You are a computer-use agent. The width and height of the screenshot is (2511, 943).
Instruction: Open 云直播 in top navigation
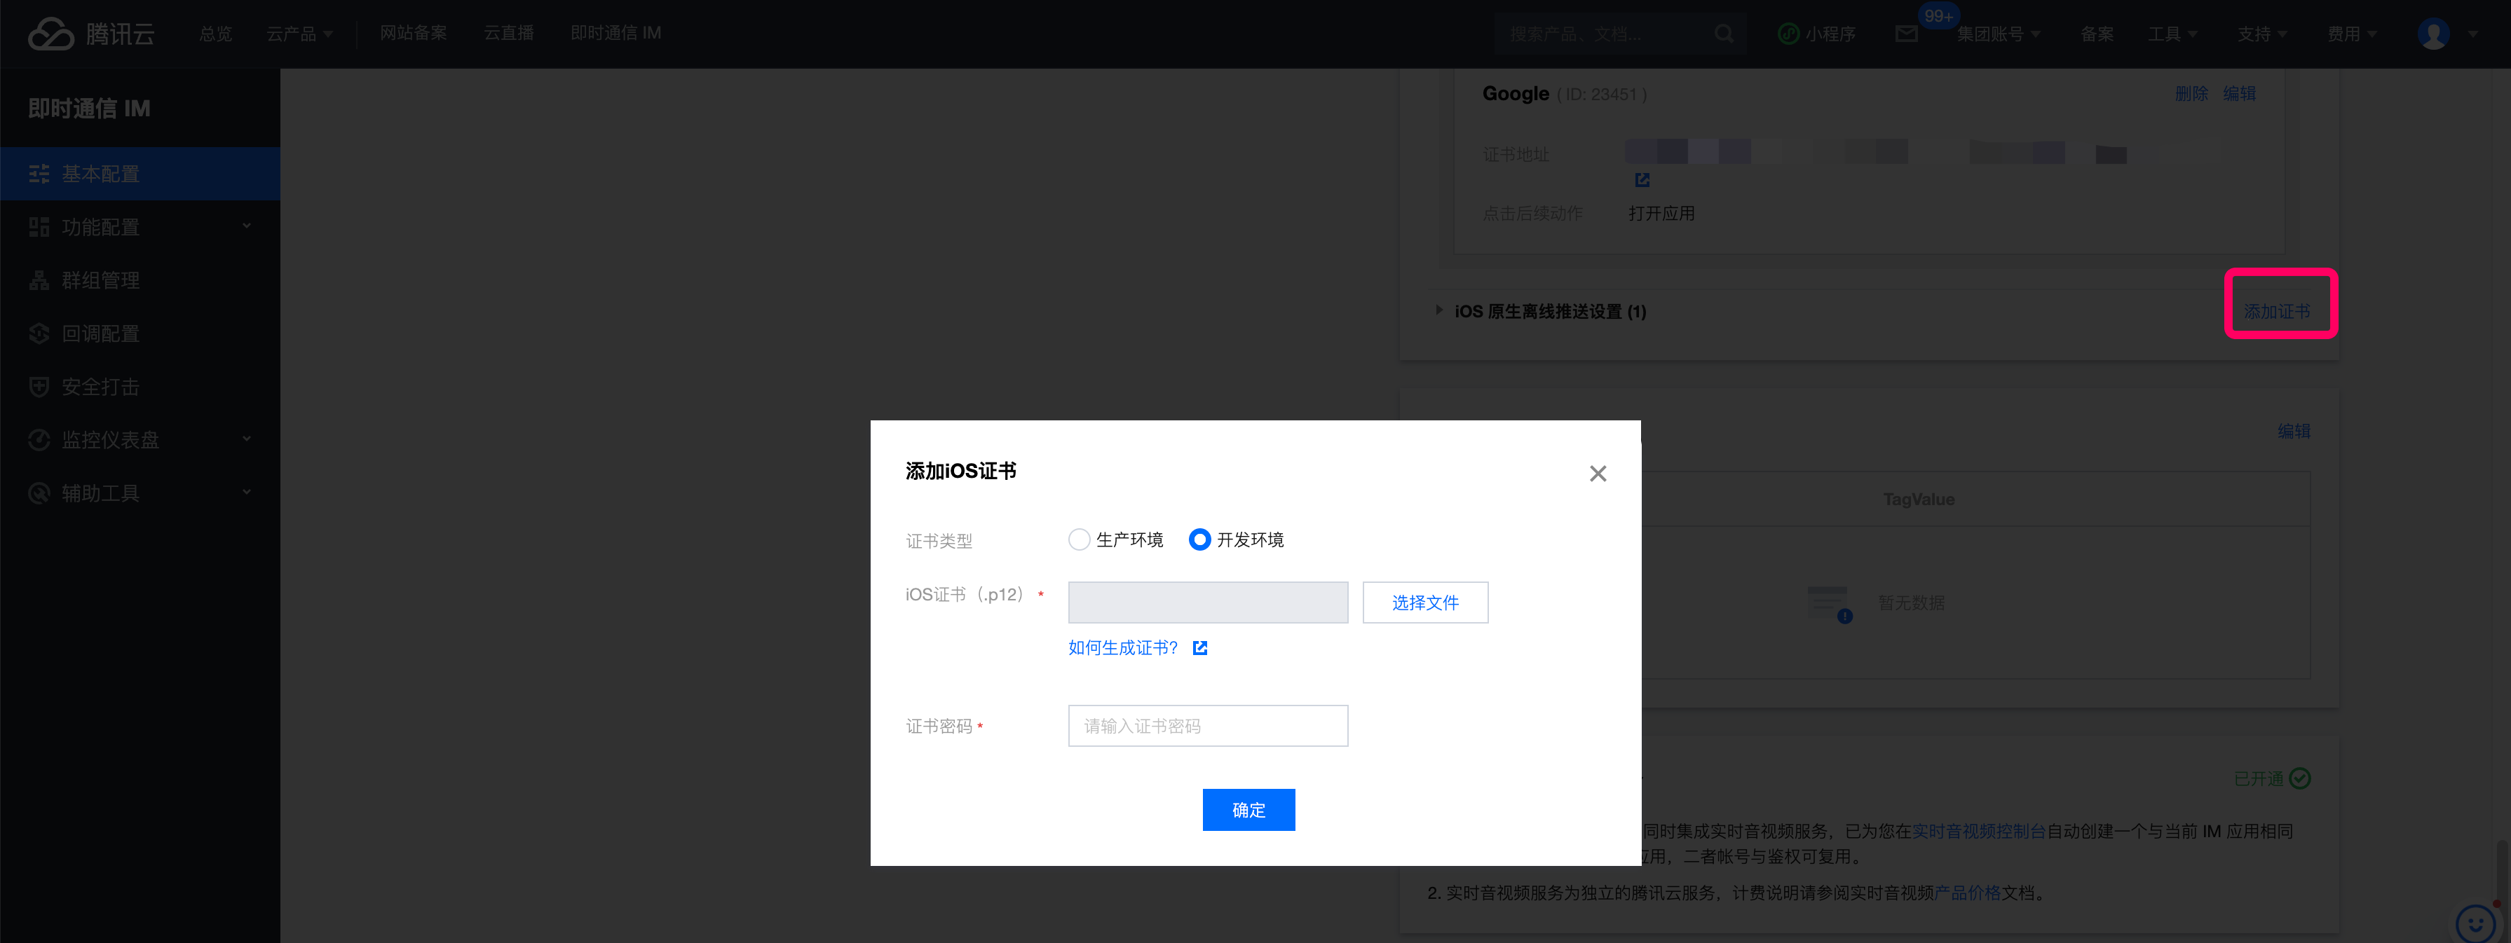point(509,34)
